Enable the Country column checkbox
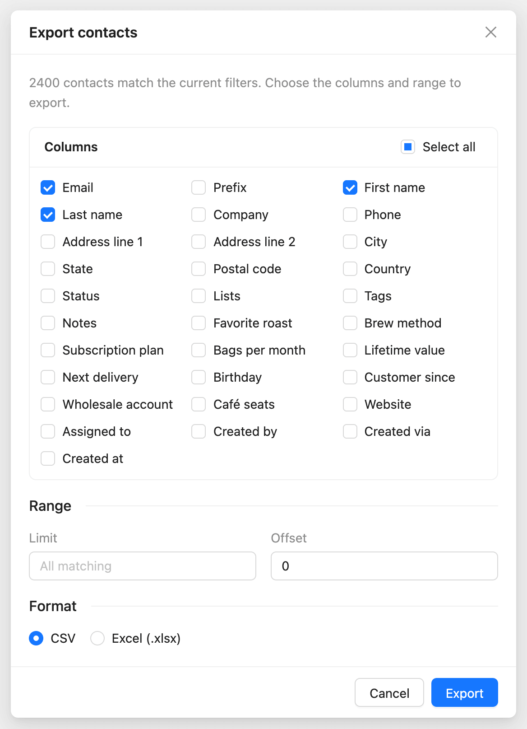The width and height of the screenshot is (527, 729). tap(350, 269)
